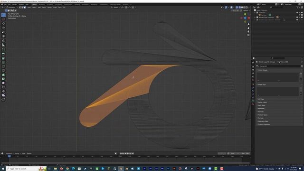The image size is (304, 171).
Task: Expand the UV Maps panel
Action: pos(261,99)
